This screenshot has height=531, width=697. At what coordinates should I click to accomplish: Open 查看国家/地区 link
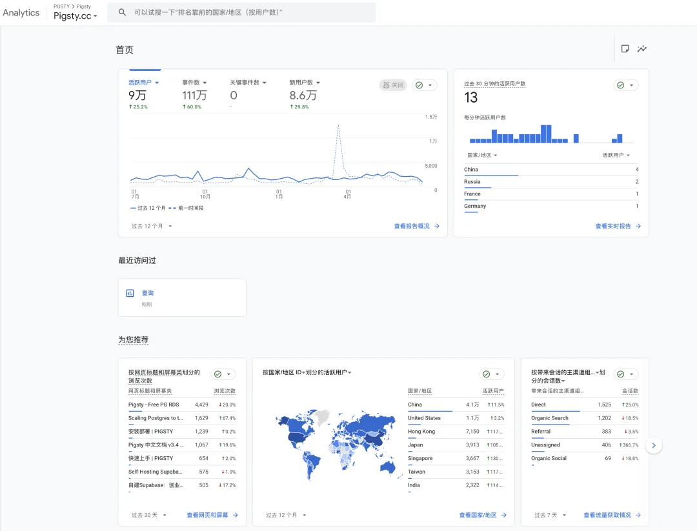(x=478, y=515)
